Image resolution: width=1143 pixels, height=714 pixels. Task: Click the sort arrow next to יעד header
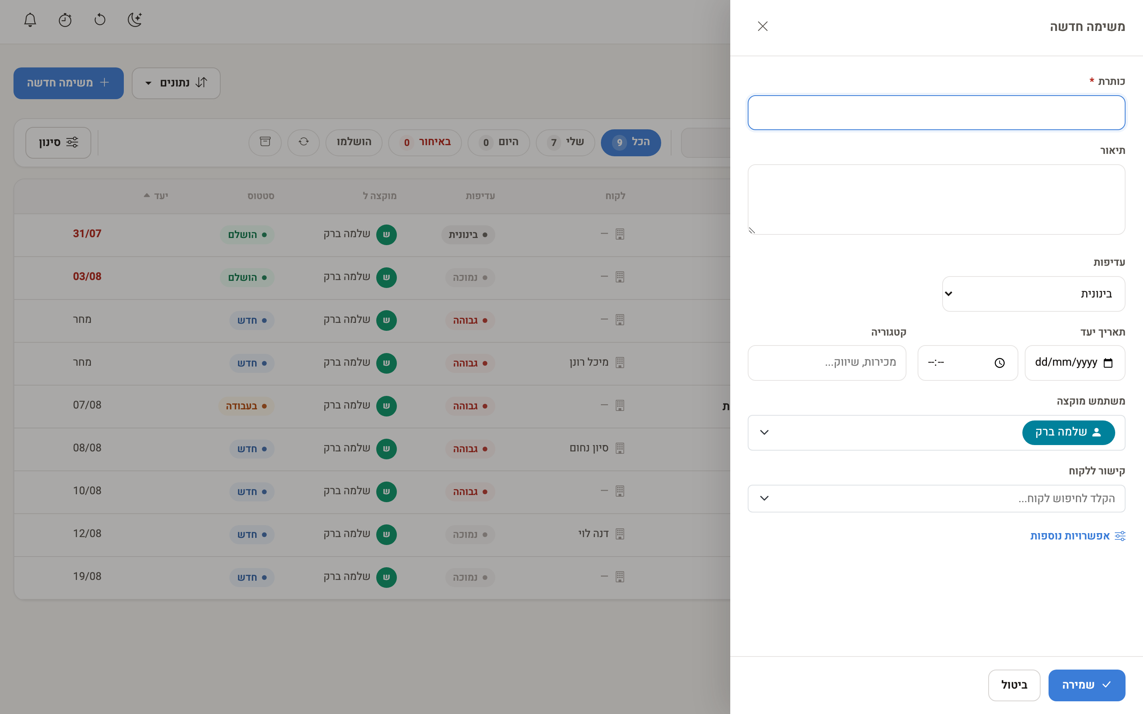coord(147,196)
